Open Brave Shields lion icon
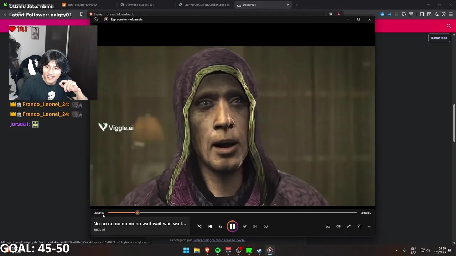456x256 pixels. pos(331,14)
